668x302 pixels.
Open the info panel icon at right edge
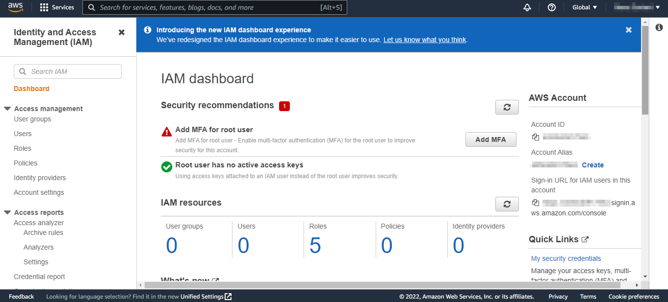659,27
